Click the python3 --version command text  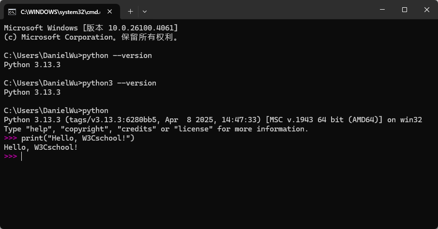click(x=119, y=83)
